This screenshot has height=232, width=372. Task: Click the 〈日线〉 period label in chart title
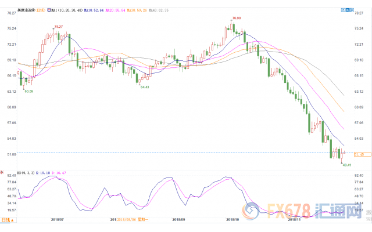click(40, 10)
